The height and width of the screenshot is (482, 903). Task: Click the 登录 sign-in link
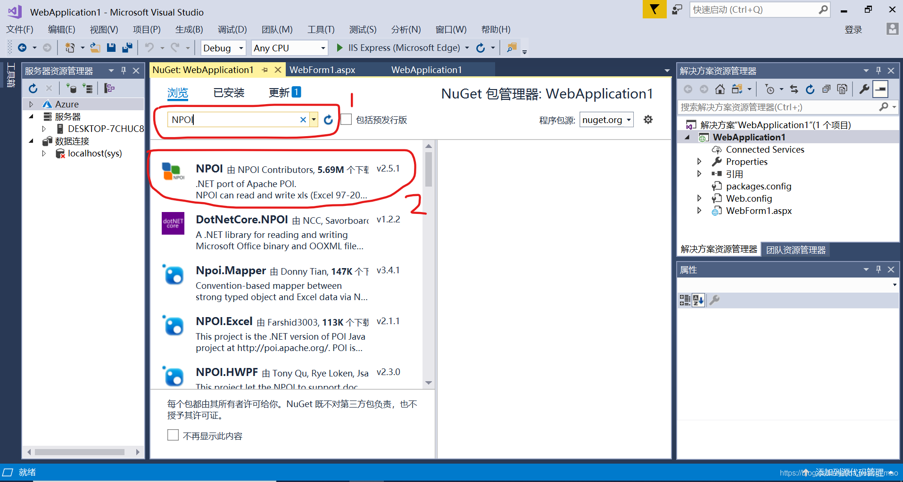tap(853, 30)
